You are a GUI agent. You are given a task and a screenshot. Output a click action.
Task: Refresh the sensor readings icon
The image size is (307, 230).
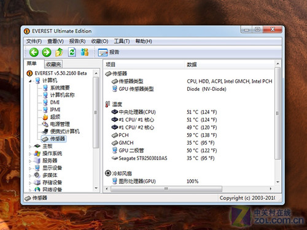[x=72, y=52]
